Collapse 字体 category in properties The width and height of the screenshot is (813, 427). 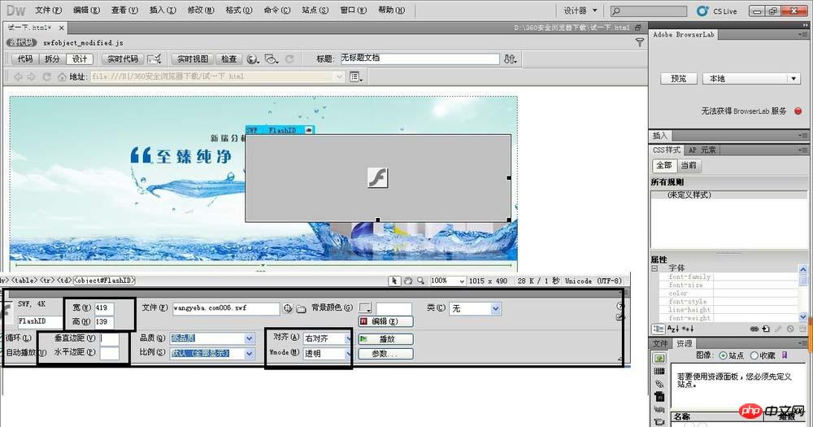click(654, 268)
